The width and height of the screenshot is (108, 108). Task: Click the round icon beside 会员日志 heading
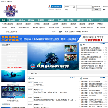point(81,79)
